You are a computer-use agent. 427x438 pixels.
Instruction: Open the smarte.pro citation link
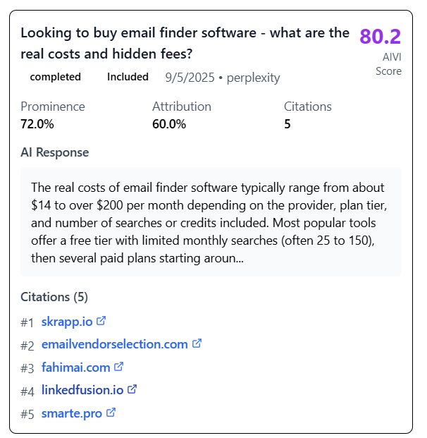coord(72,413)
